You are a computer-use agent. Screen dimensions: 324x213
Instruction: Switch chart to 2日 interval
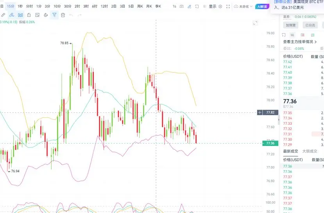point(114,6)
